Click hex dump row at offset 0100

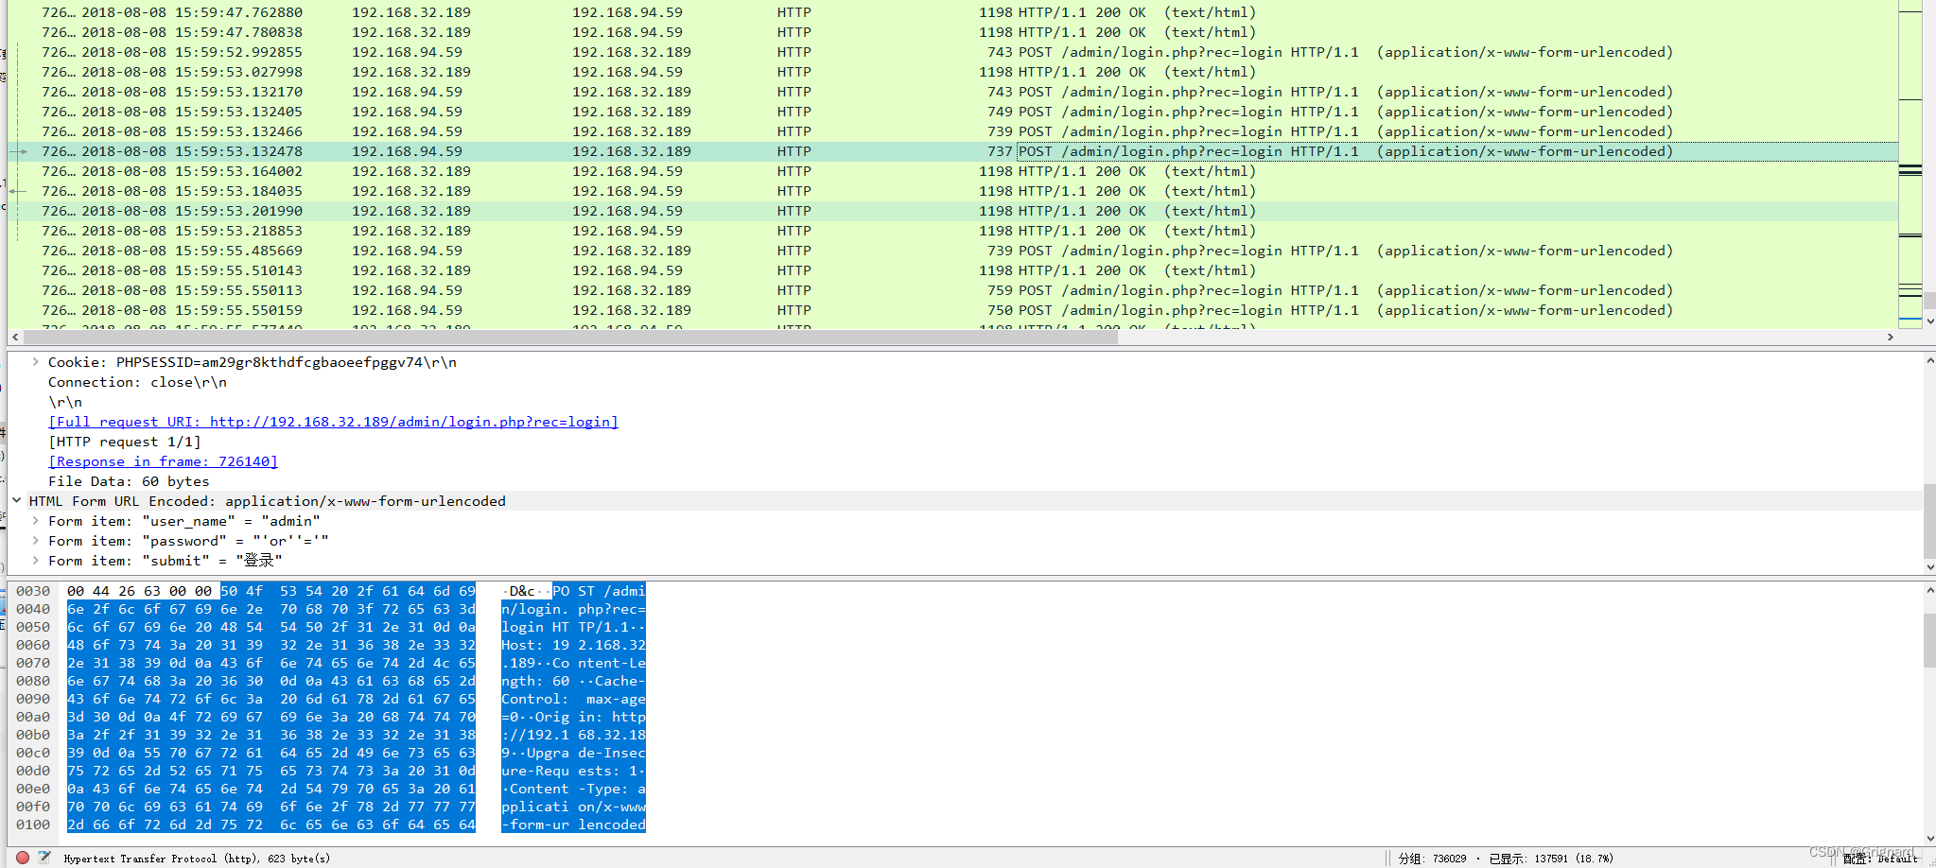click(331, 825)
